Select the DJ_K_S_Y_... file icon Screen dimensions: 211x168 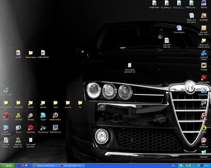pos(179,3)
